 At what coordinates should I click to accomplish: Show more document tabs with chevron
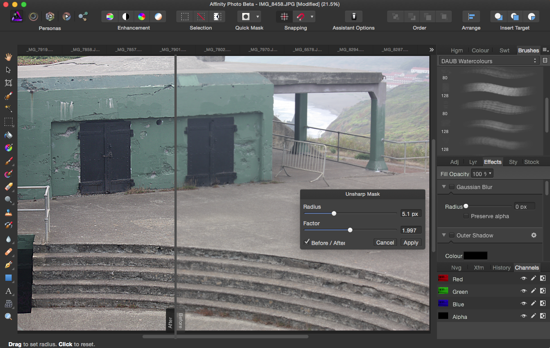[x=432, y=50]
